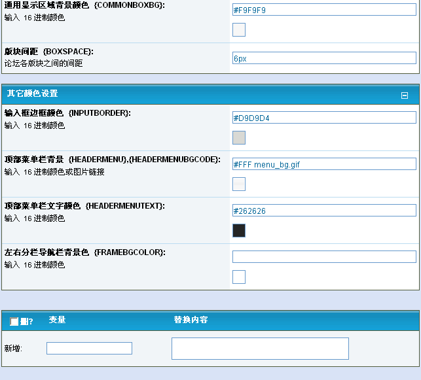
Task: Open the HEADERMENU background color swatch
Action: 239,184
